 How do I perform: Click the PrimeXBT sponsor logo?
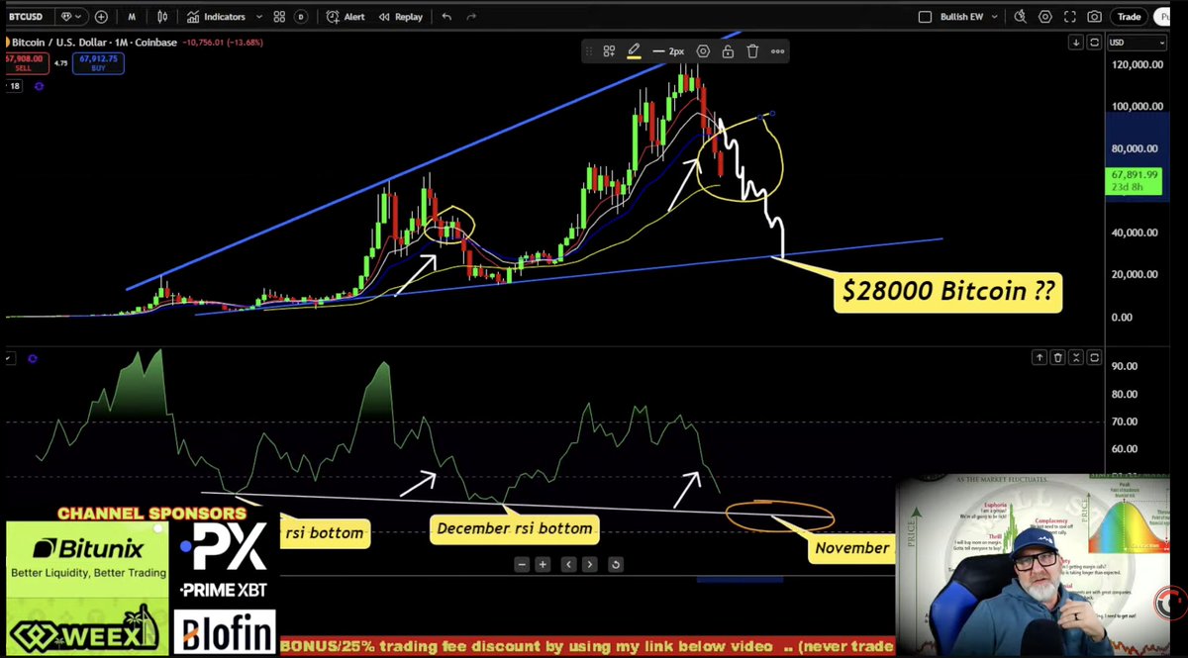click(x=224, y=560)
